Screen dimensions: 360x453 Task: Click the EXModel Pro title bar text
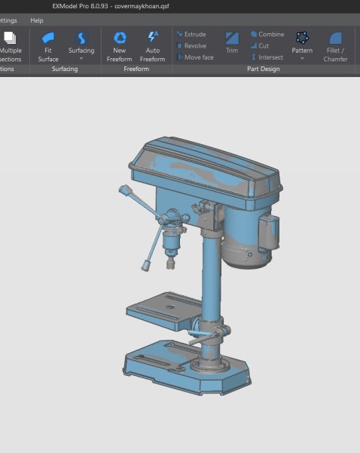pyautogui.click(x=111, y=6)
